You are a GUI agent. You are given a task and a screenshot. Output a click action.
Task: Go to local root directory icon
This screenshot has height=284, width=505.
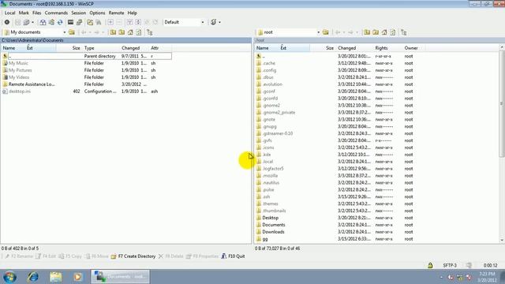click(122, 32)
